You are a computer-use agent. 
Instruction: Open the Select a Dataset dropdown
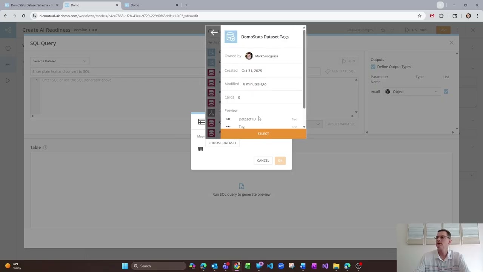60,61
